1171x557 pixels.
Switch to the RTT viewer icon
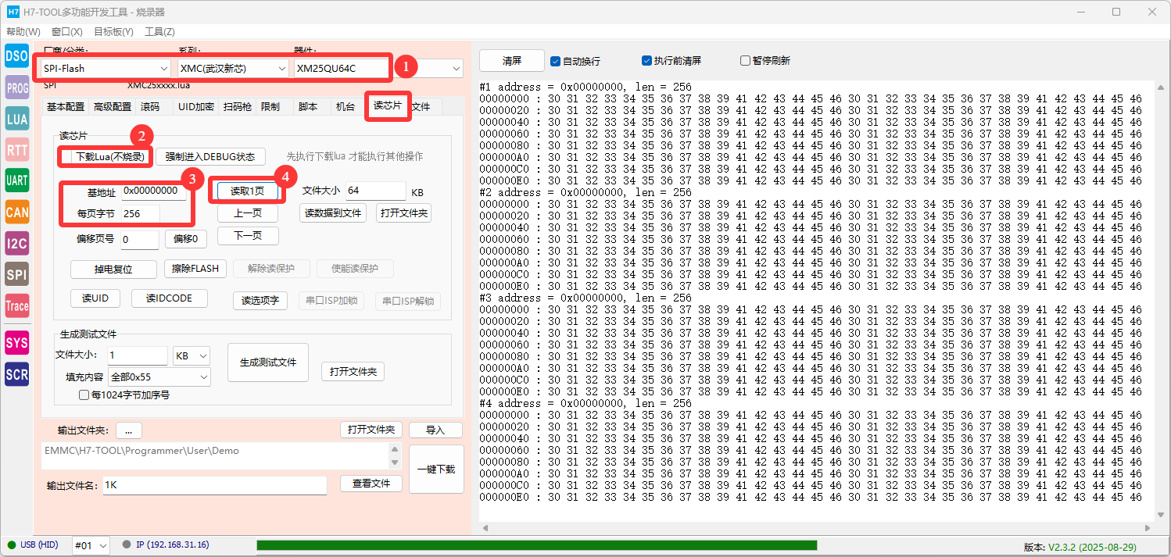[16, 149]
